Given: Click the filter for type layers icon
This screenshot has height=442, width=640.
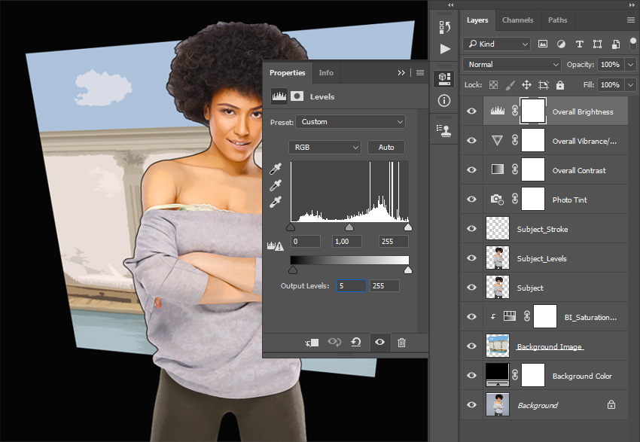Looking at the screenshot, I should pyautogui.click(x=579, y=44).
